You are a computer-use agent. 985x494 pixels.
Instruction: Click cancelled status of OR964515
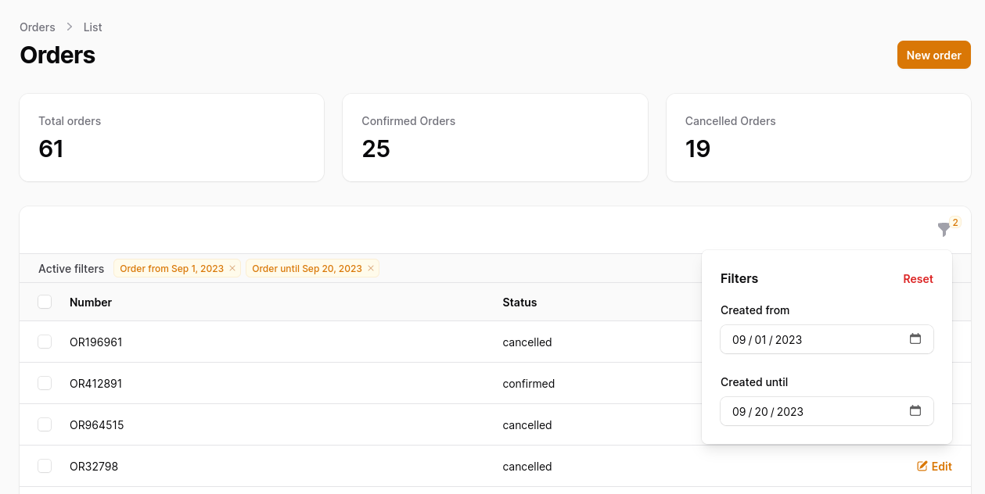click(x=527, y=425)
